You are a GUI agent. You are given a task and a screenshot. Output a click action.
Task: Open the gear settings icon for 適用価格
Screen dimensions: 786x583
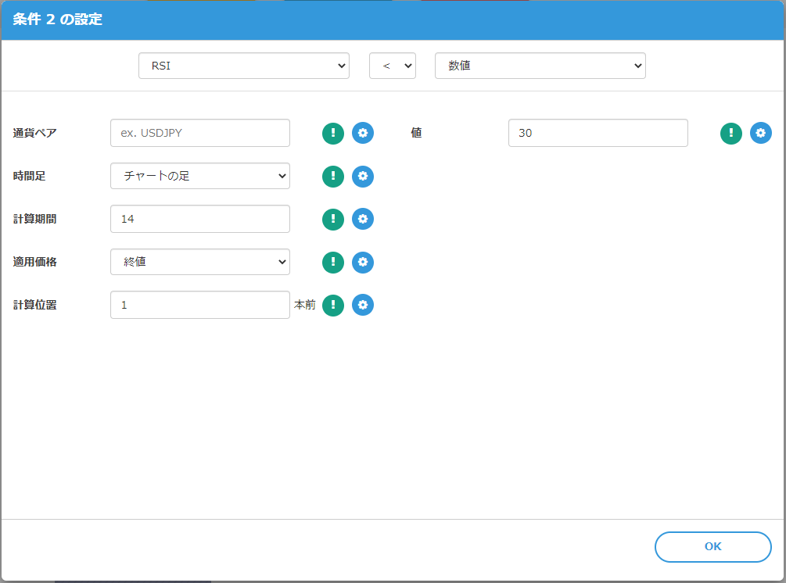[x=363, y=263]
